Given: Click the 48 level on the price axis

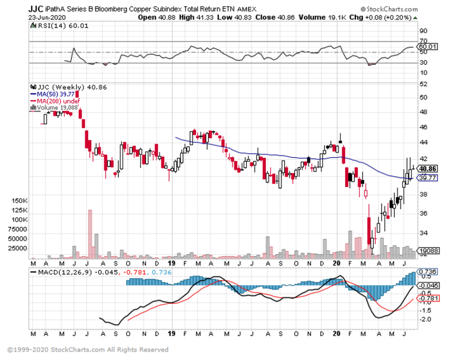Looking at the screenshot, I should pos(423,112).
